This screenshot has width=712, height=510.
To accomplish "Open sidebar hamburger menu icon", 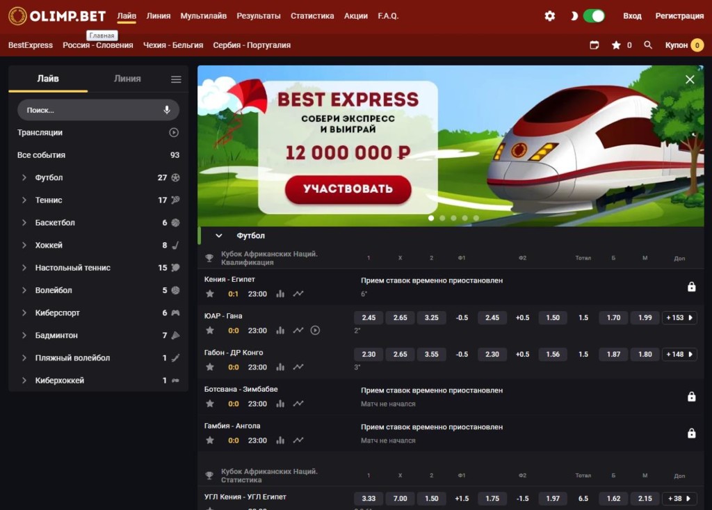I will coord(176,79).
